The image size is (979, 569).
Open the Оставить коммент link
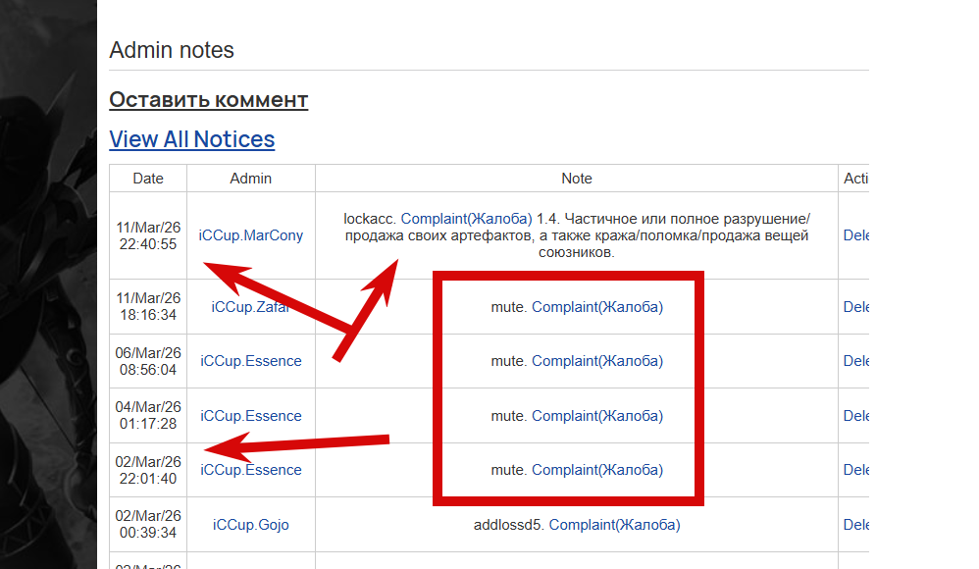click(209, 100)
